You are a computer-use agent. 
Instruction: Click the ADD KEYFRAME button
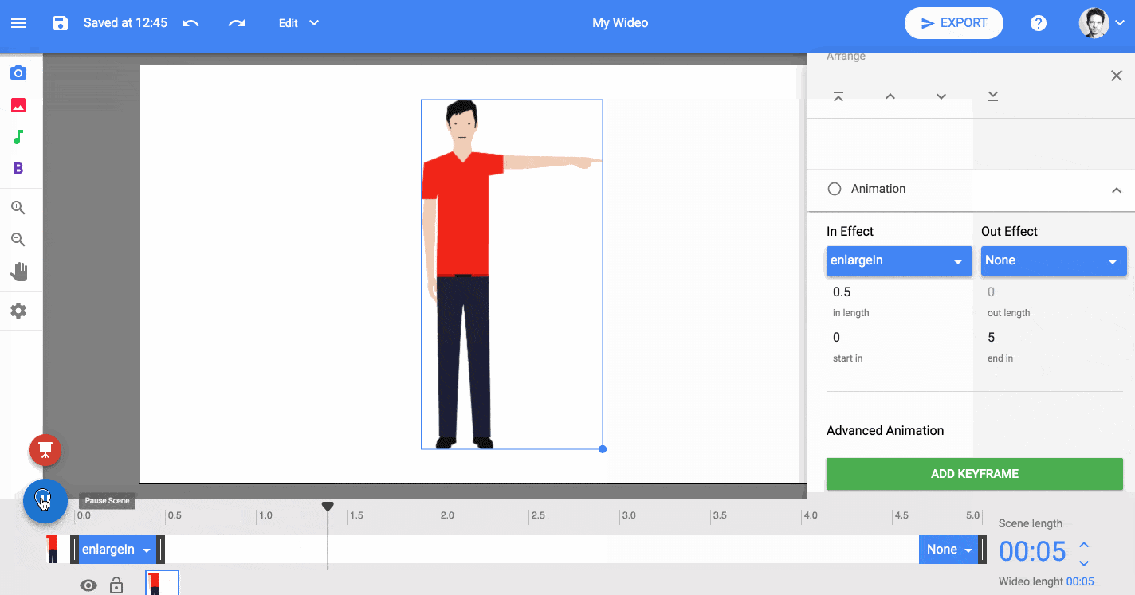[974, 474]
